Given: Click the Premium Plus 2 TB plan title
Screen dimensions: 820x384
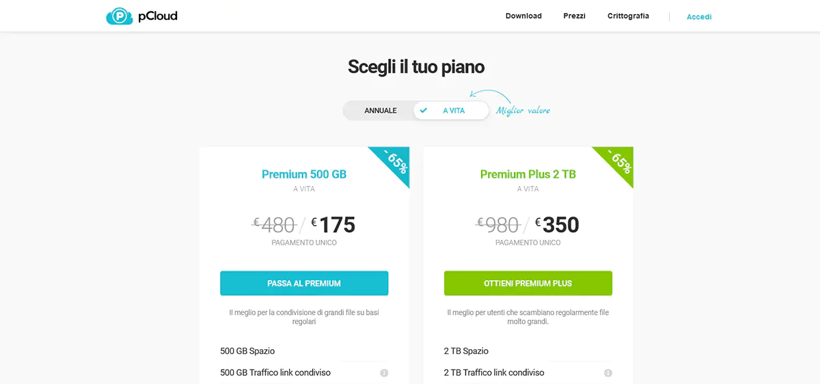Looking at the screenshot, I should point(528,174).
